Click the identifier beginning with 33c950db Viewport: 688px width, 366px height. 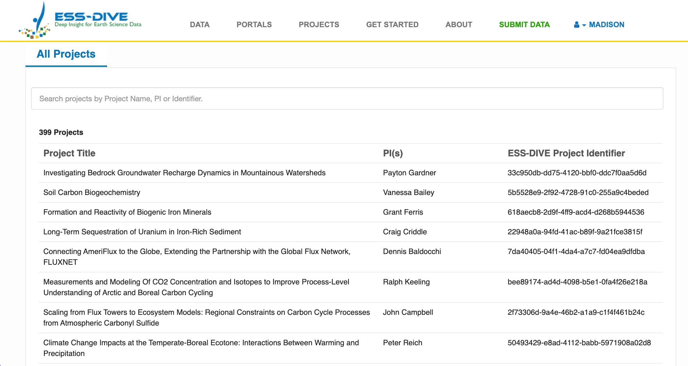(x=577, y=173)
